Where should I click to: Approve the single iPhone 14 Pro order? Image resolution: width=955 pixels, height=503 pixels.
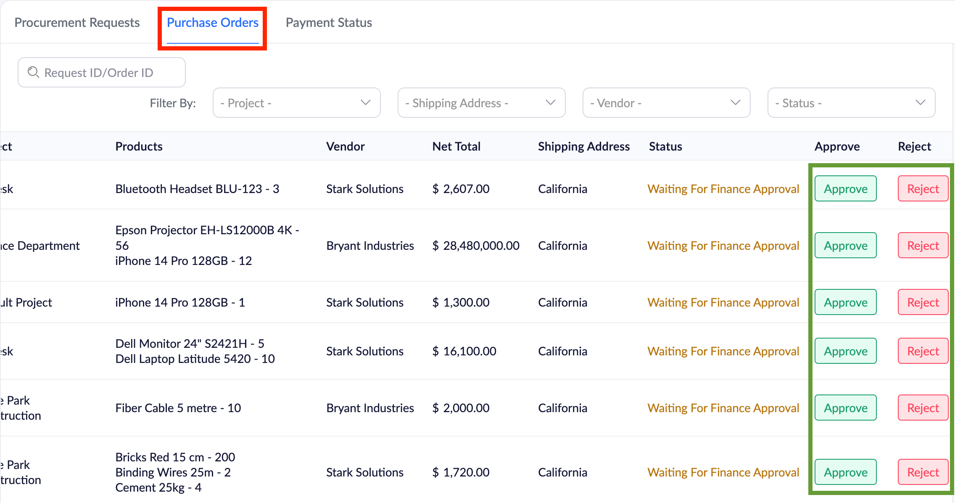pyautogui.click(x=845, y=302)
